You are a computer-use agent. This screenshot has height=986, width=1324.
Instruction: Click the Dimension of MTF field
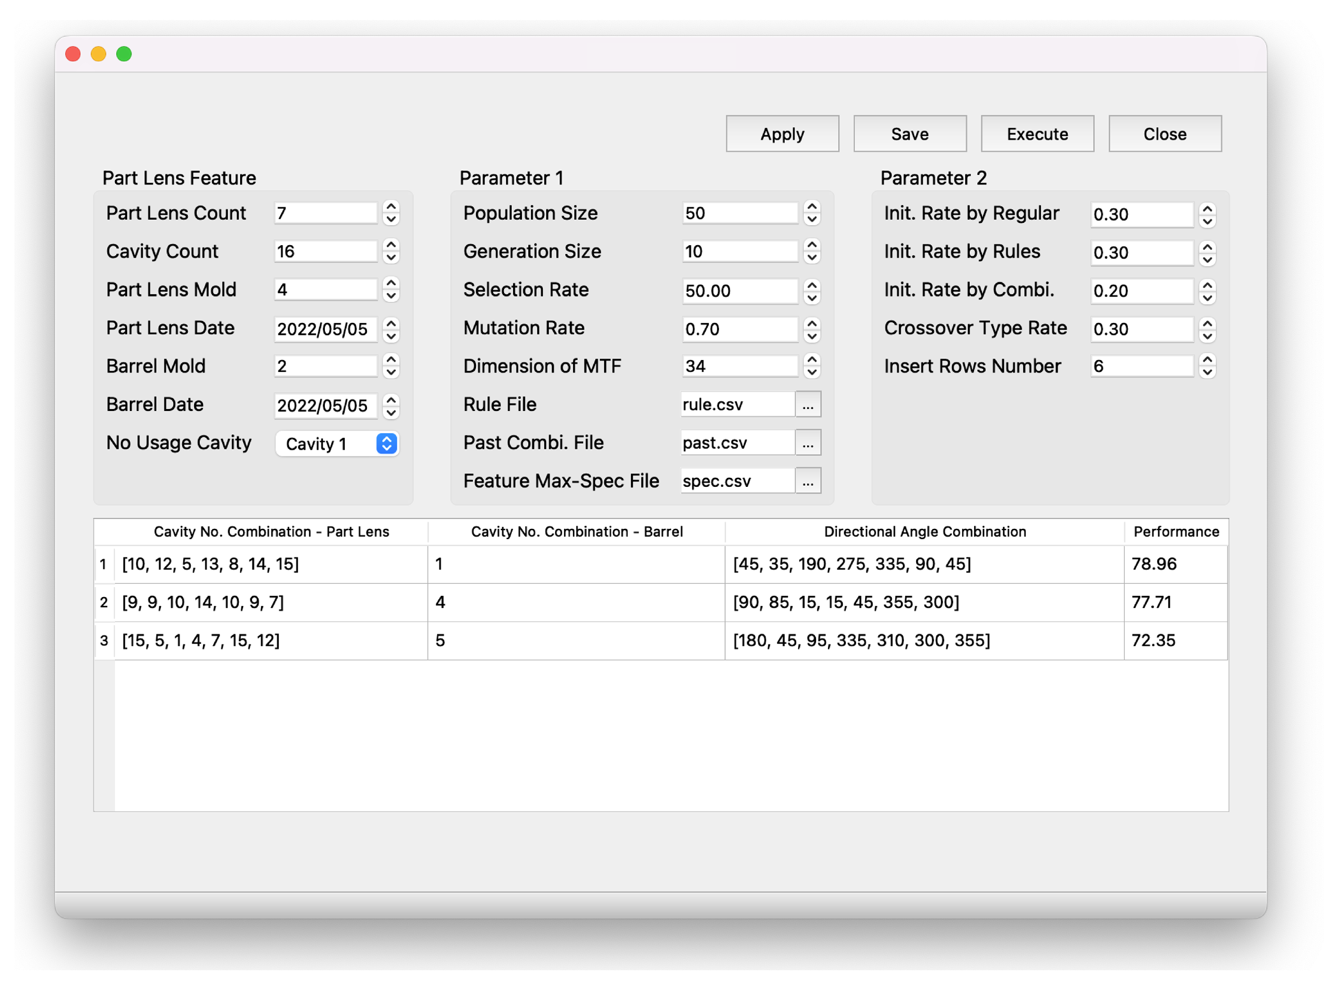pos(739,366)
